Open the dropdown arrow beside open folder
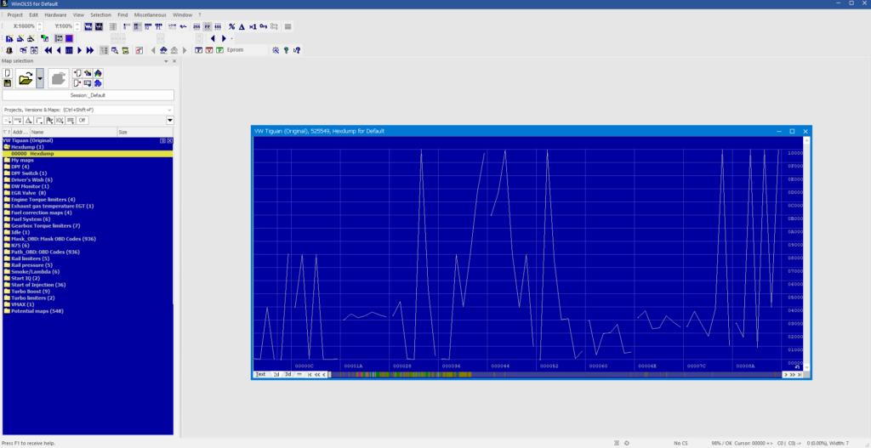The width and height of the screenshot is (871, 448). pyautogui.click(x=40, y=78)
